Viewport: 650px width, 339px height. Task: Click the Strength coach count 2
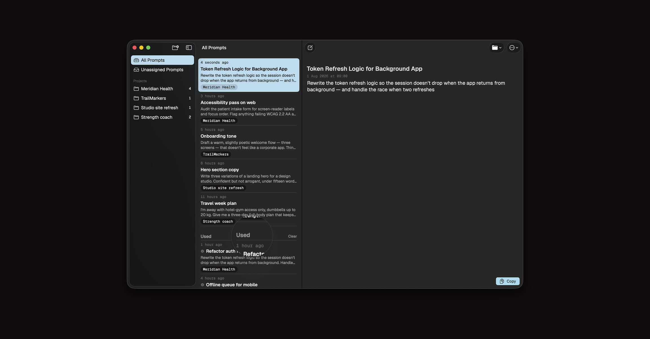point(190,117)
